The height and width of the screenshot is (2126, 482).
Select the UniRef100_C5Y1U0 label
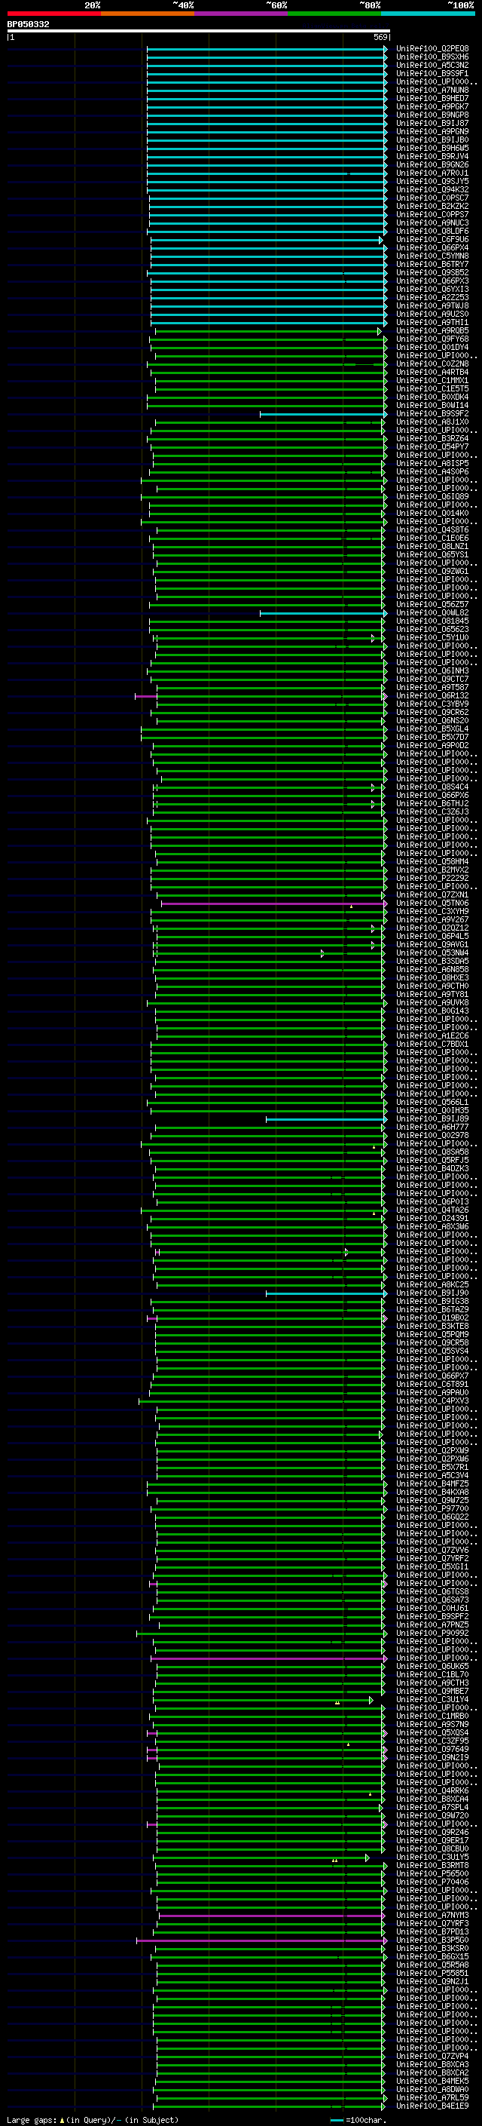(432, 637)
